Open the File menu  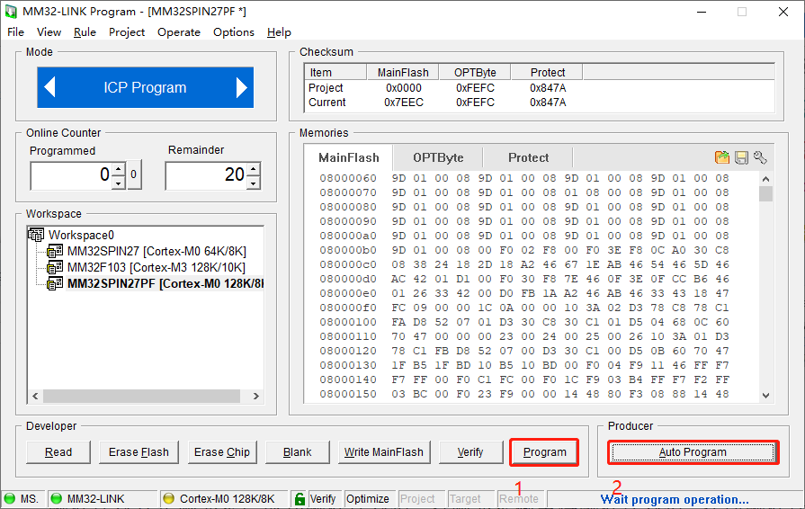(15, 31)
